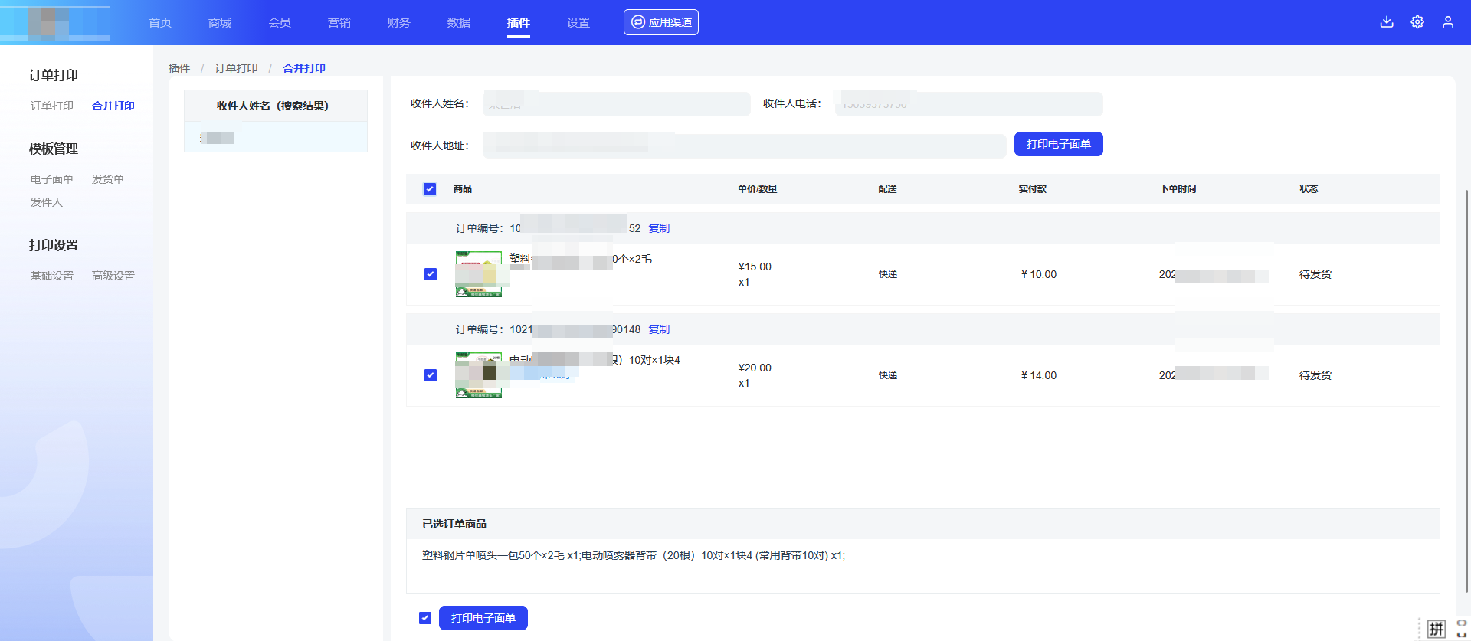Open the first product's thumbnail image

click(479, 274)
